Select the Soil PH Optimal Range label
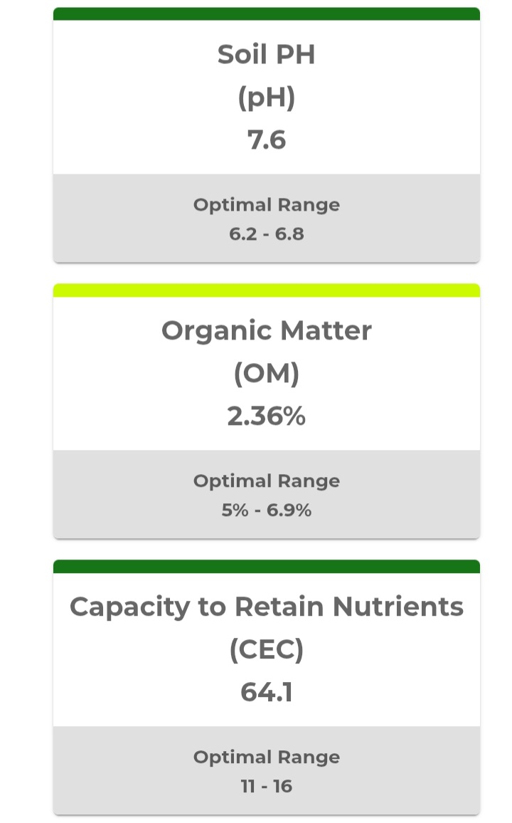The height and width of the screenshot is (823, 512). (266, 205)
